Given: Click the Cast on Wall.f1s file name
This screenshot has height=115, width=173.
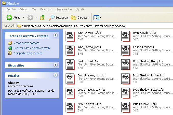Looking at the screenshot, I should tap(88, 61).
